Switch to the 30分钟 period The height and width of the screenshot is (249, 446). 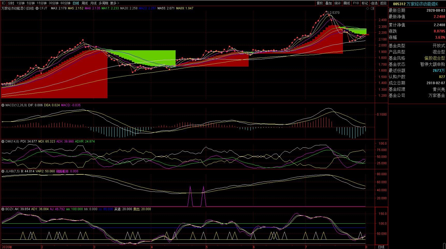[x=53, y=3]
